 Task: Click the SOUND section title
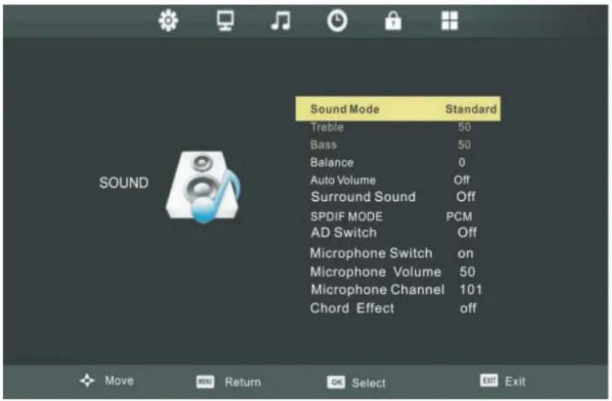tap(124, 183)
